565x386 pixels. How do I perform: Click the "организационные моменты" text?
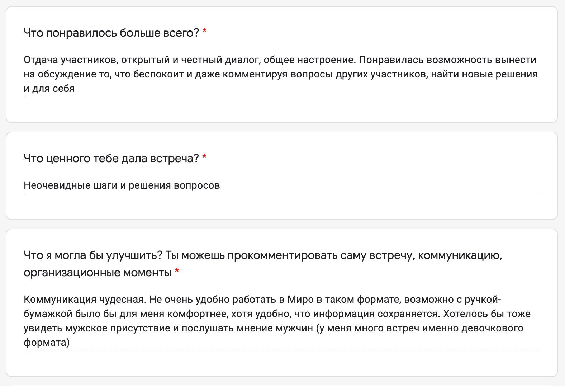coord(98,273)
